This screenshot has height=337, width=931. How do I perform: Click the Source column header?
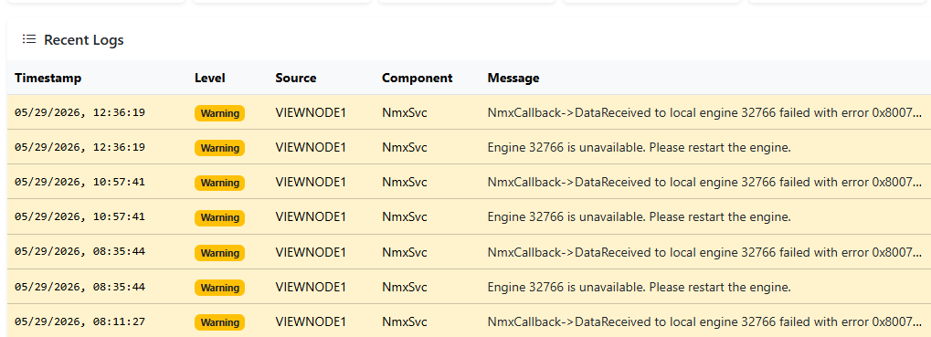pyautogui.click(x=296, y=78)
